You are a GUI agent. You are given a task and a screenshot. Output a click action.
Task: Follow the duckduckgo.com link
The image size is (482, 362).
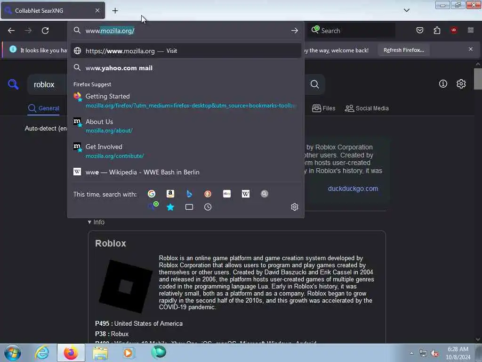(353, 189)
